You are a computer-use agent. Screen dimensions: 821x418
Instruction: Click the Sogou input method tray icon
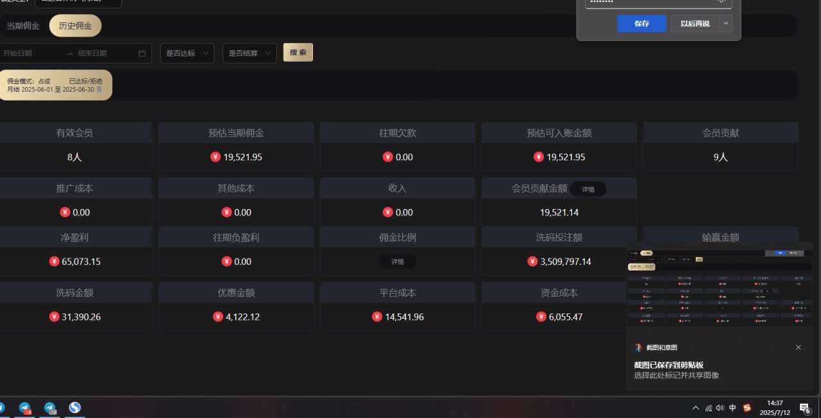click(747, 408)
